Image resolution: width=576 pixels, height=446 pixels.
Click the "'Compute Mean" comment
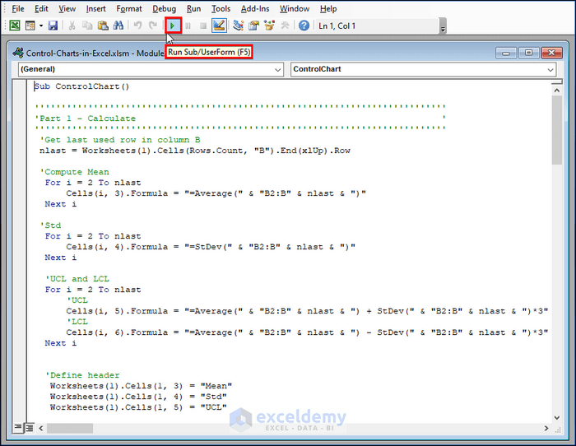(77, 172)
